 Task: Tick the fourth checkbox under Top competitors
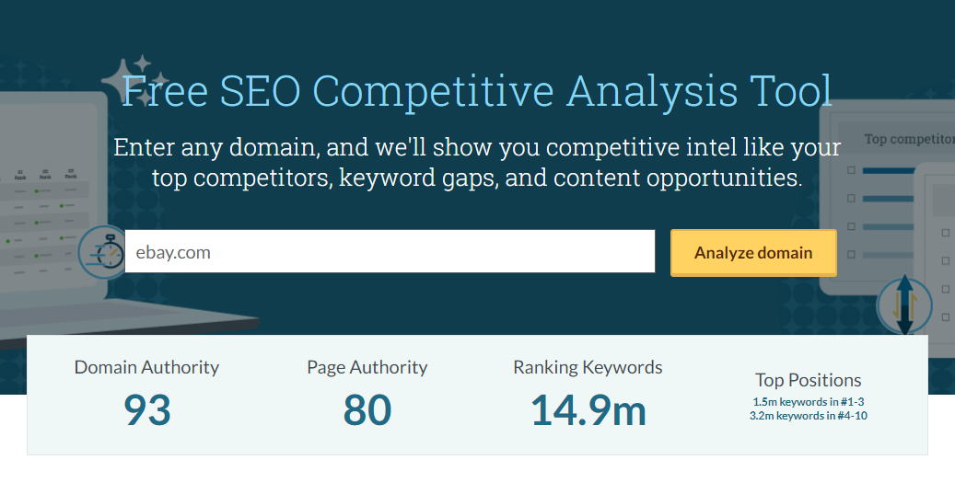coord(851,255)
